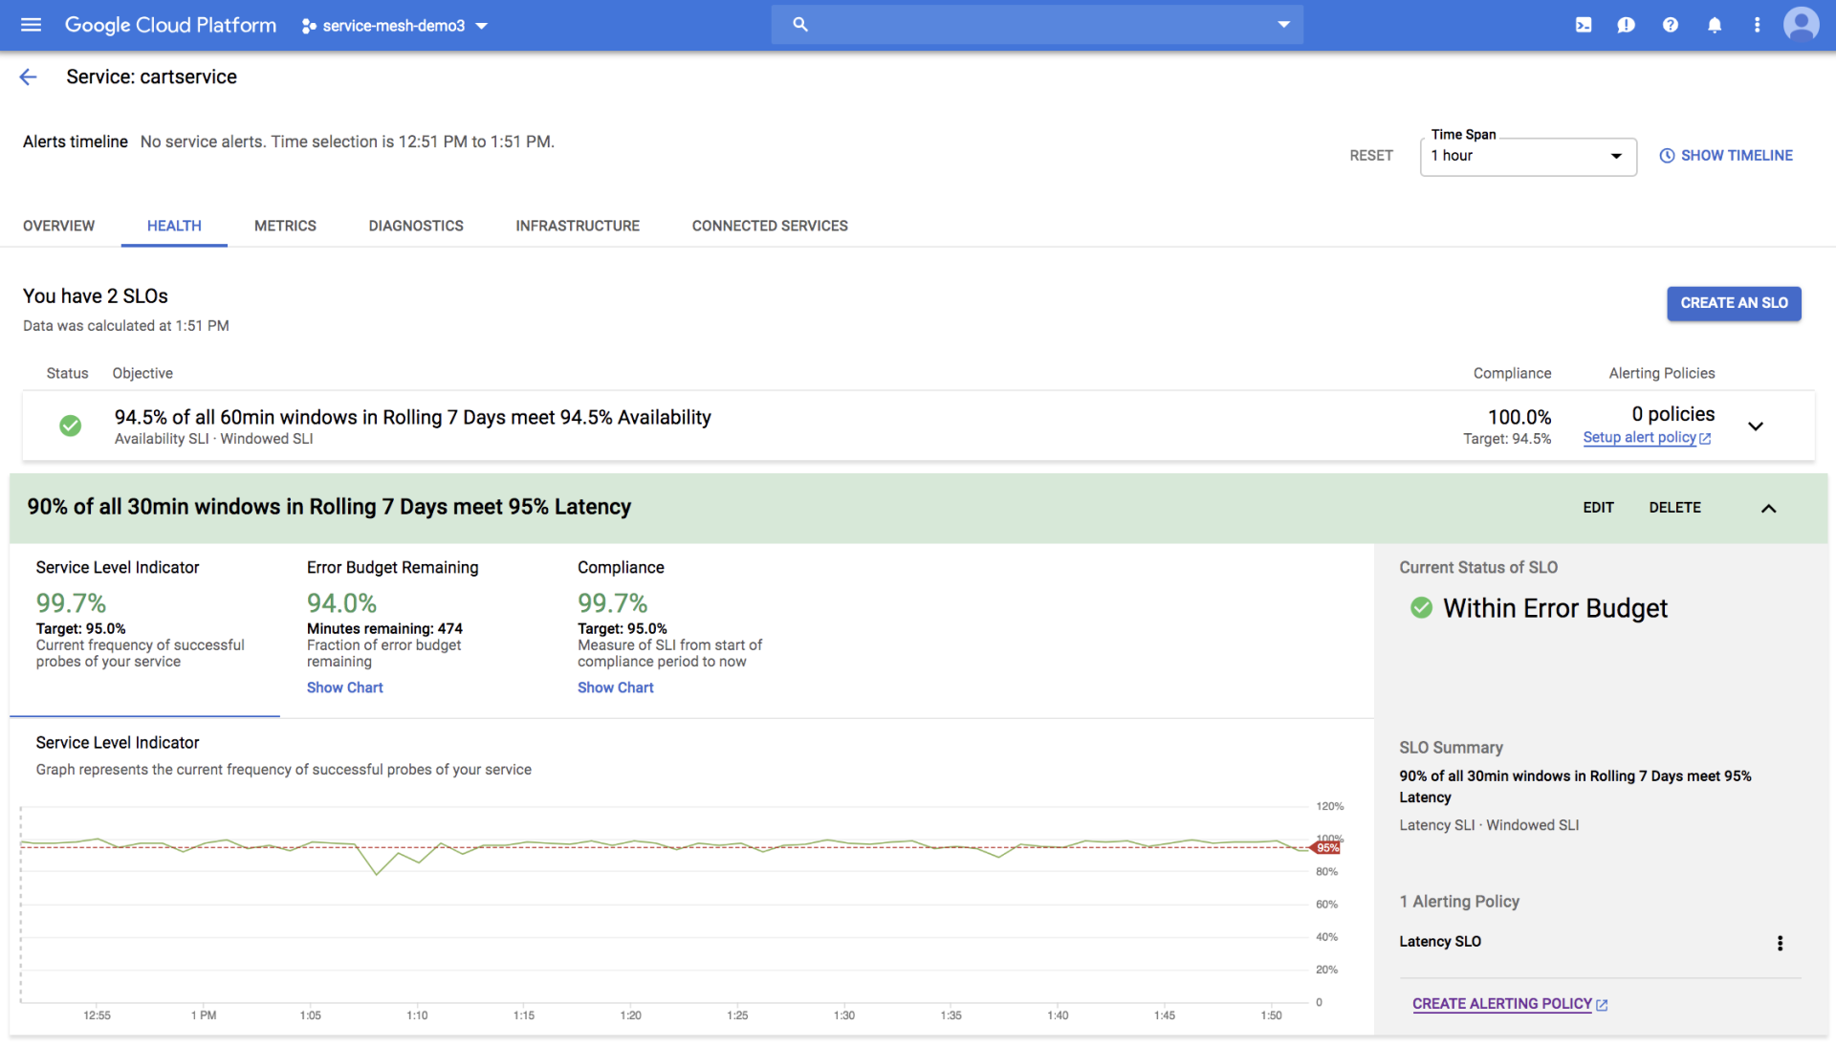
Task: Click the Objective column header
Action: coord(142,373)
